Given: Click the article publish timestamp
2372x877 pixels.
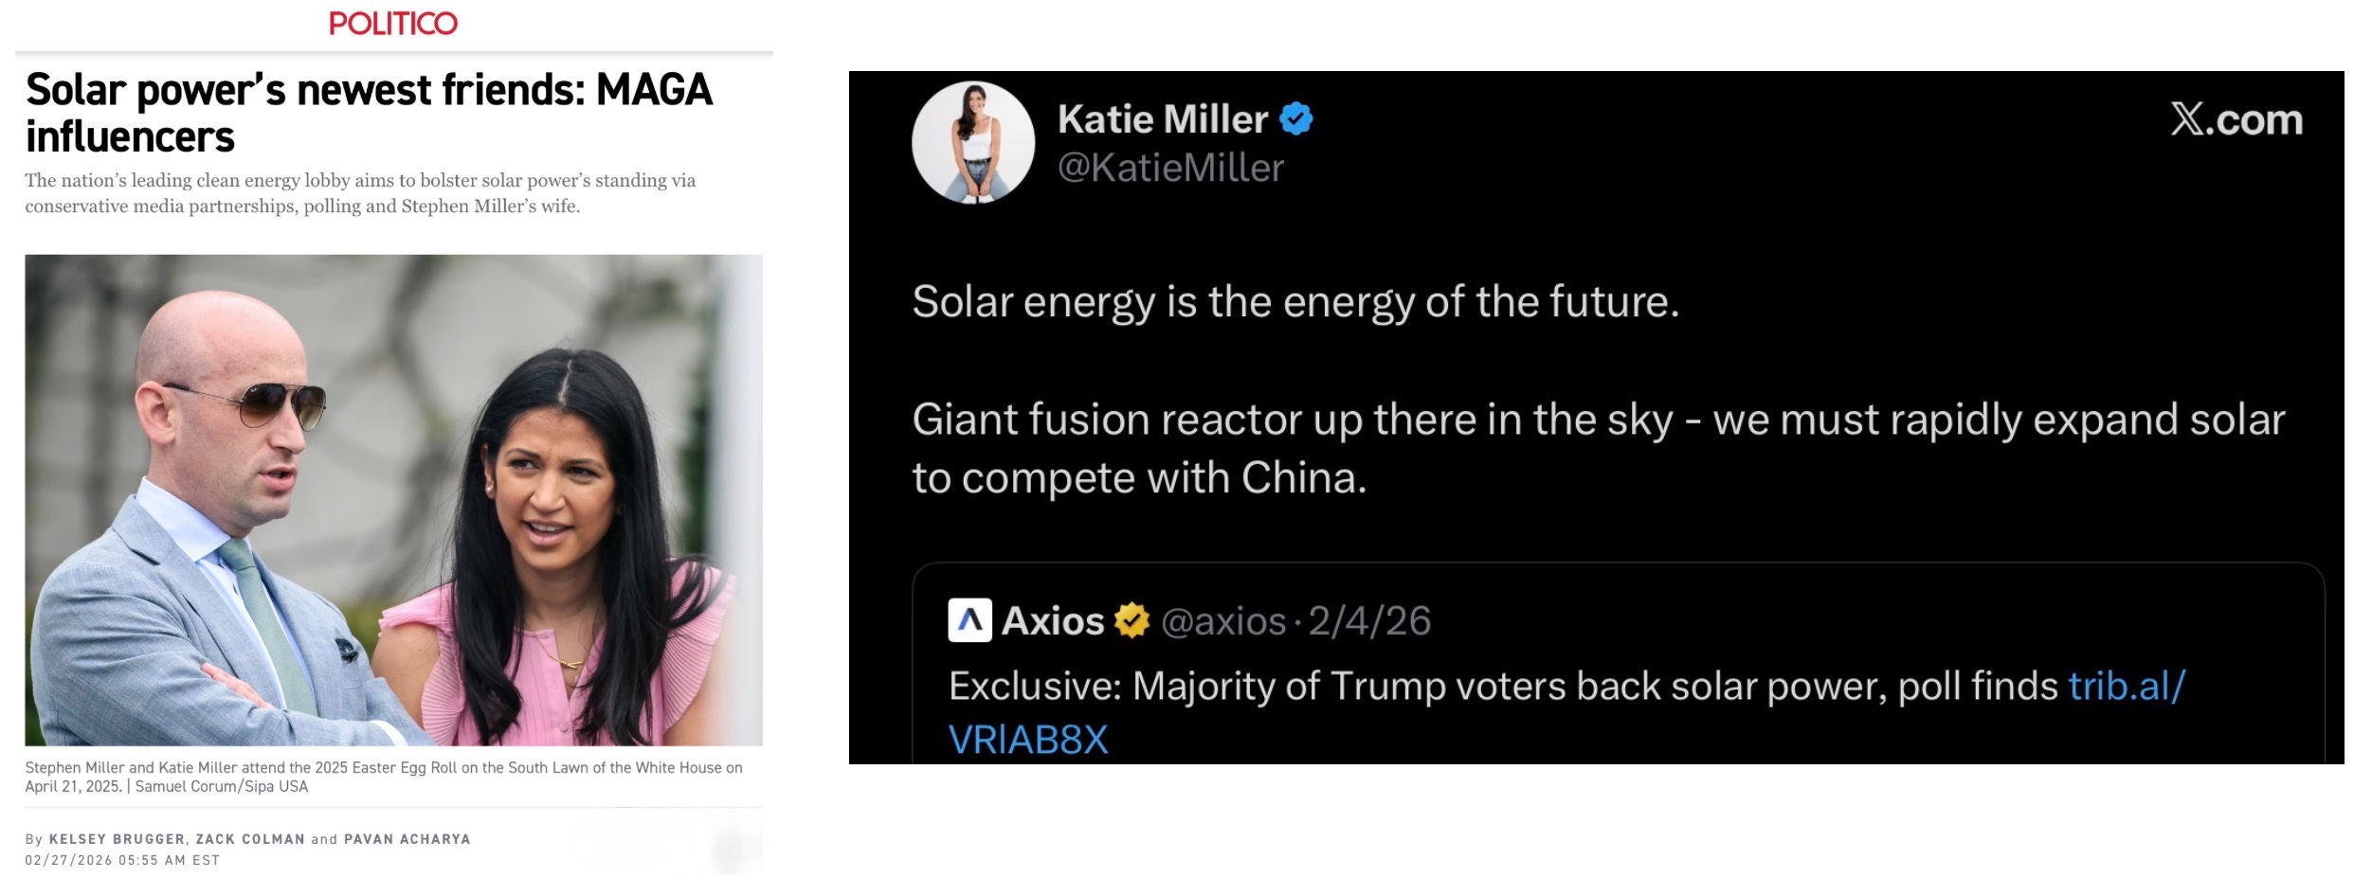Looking at the screenshot, I should point(122,860).
